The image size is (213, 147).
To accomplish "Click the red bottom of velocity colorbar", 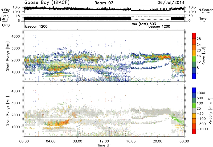I will [194, 131].
